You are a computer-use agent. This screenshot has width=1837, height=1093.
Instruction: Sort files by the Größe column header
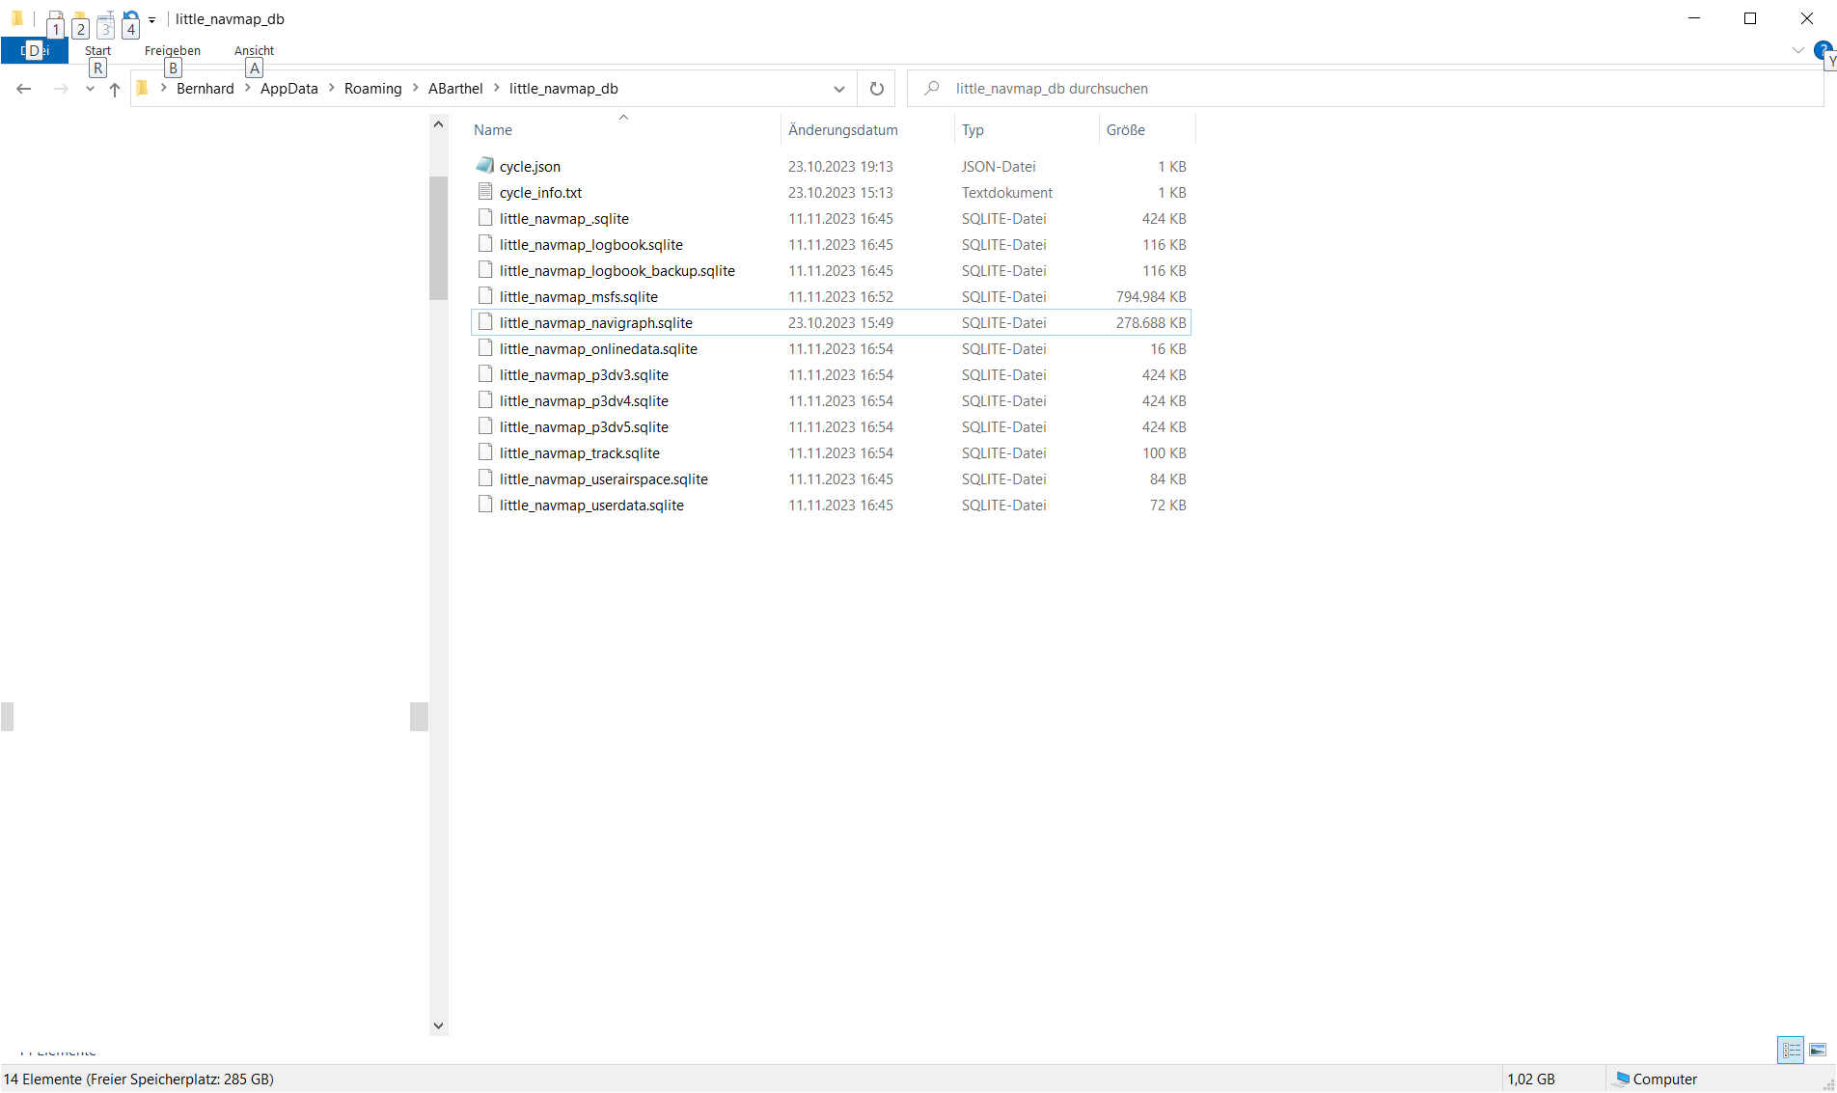click(x=1125, y=129)
